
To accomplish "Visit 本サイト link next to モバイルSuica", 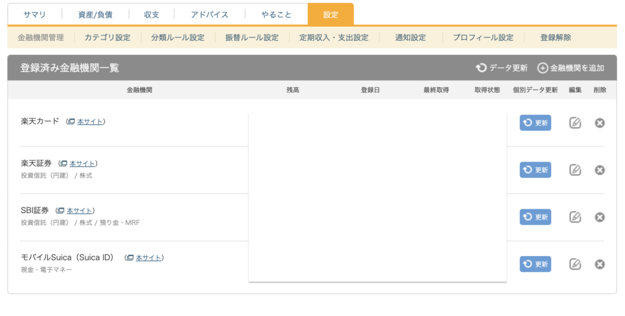I will [x=148, y=257].
